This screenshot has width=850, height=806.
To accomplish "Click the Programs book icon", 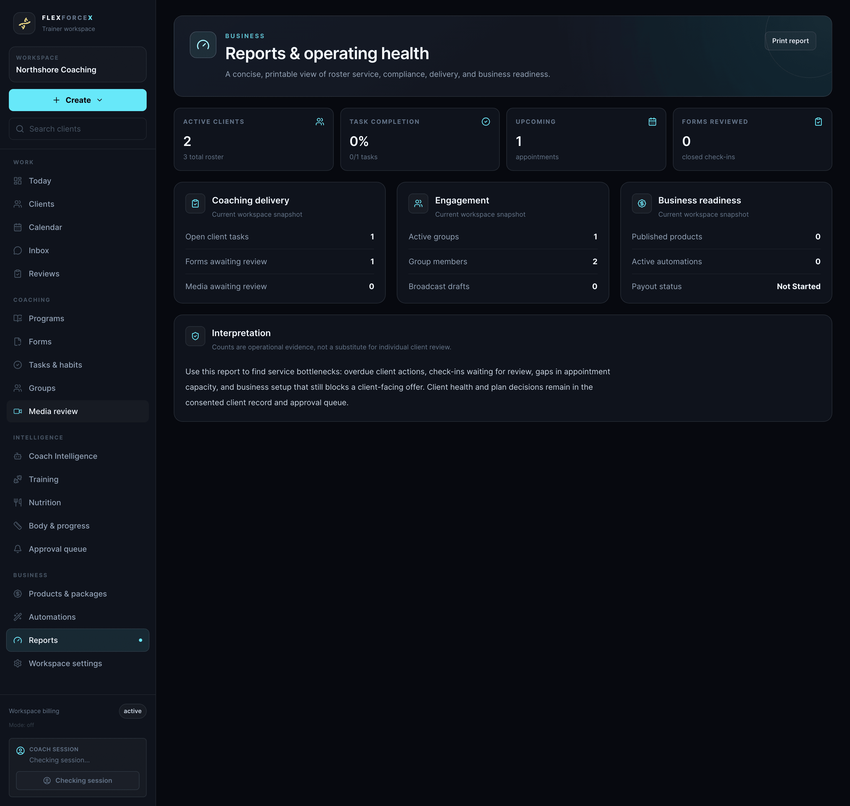I will [x=18, y=318].
